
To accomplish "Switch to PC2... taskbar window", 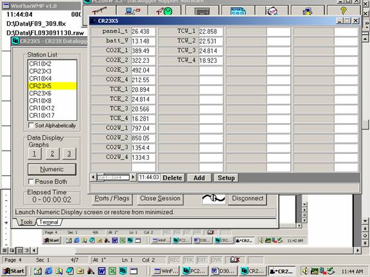I will click(195, 271).
